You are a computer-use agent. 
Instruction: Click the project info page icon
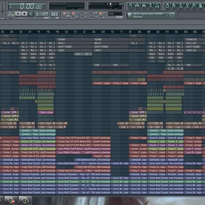click(x=200, y=6)
